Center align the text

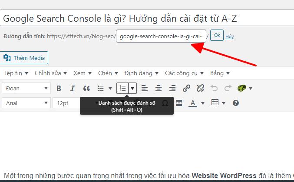tap(159, 88)
